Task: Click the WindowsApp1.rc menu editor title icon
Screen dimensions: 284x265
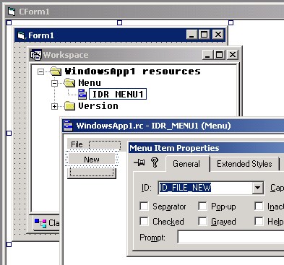Action: (x=68, y=126)
